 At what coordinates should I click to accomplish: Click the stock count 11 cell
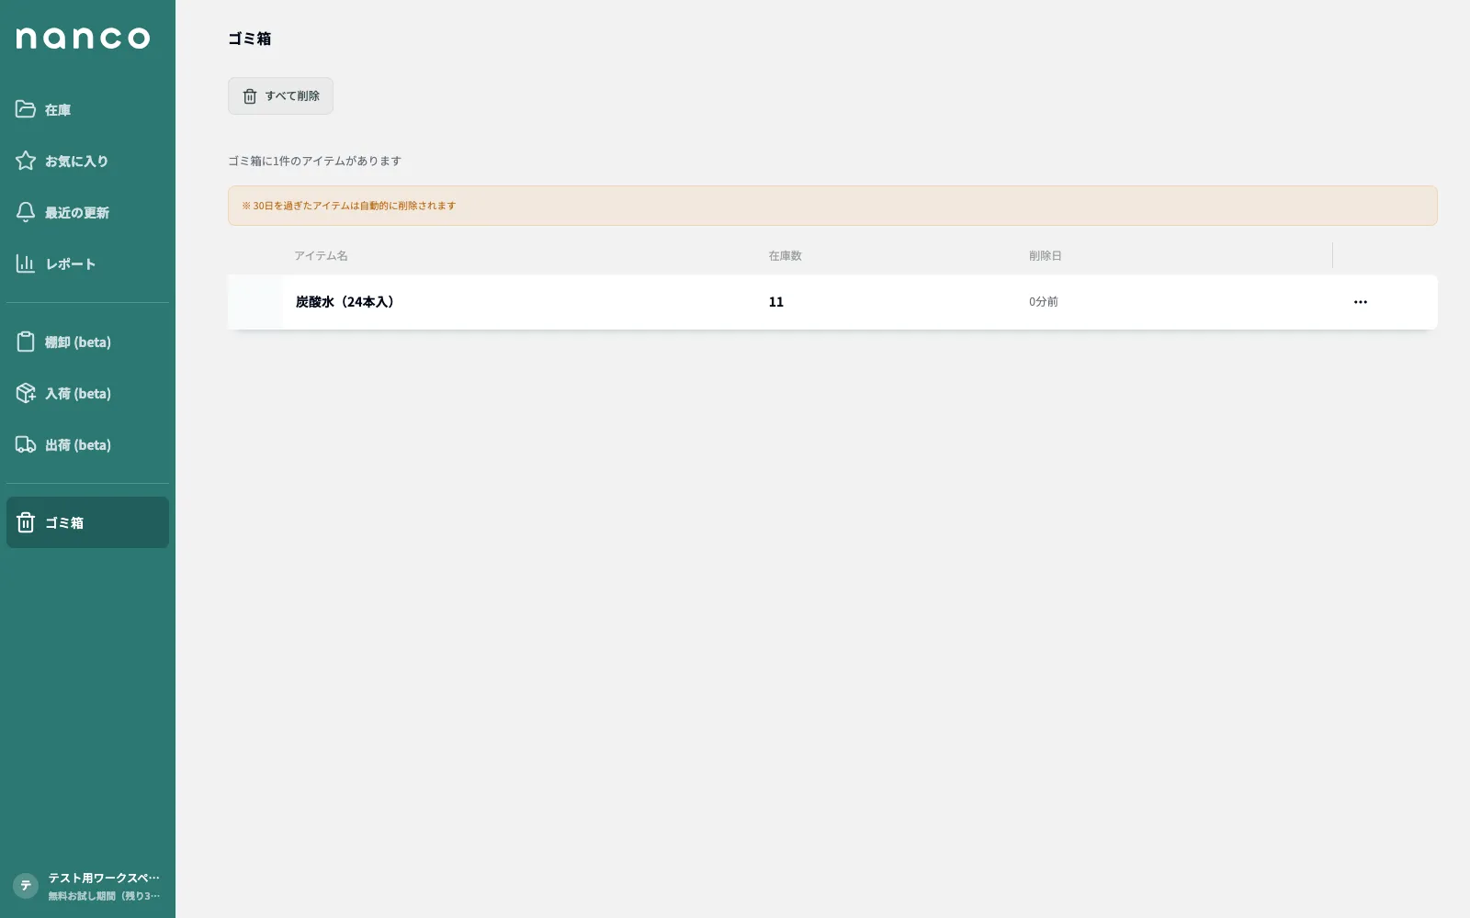tap(776, 302)
